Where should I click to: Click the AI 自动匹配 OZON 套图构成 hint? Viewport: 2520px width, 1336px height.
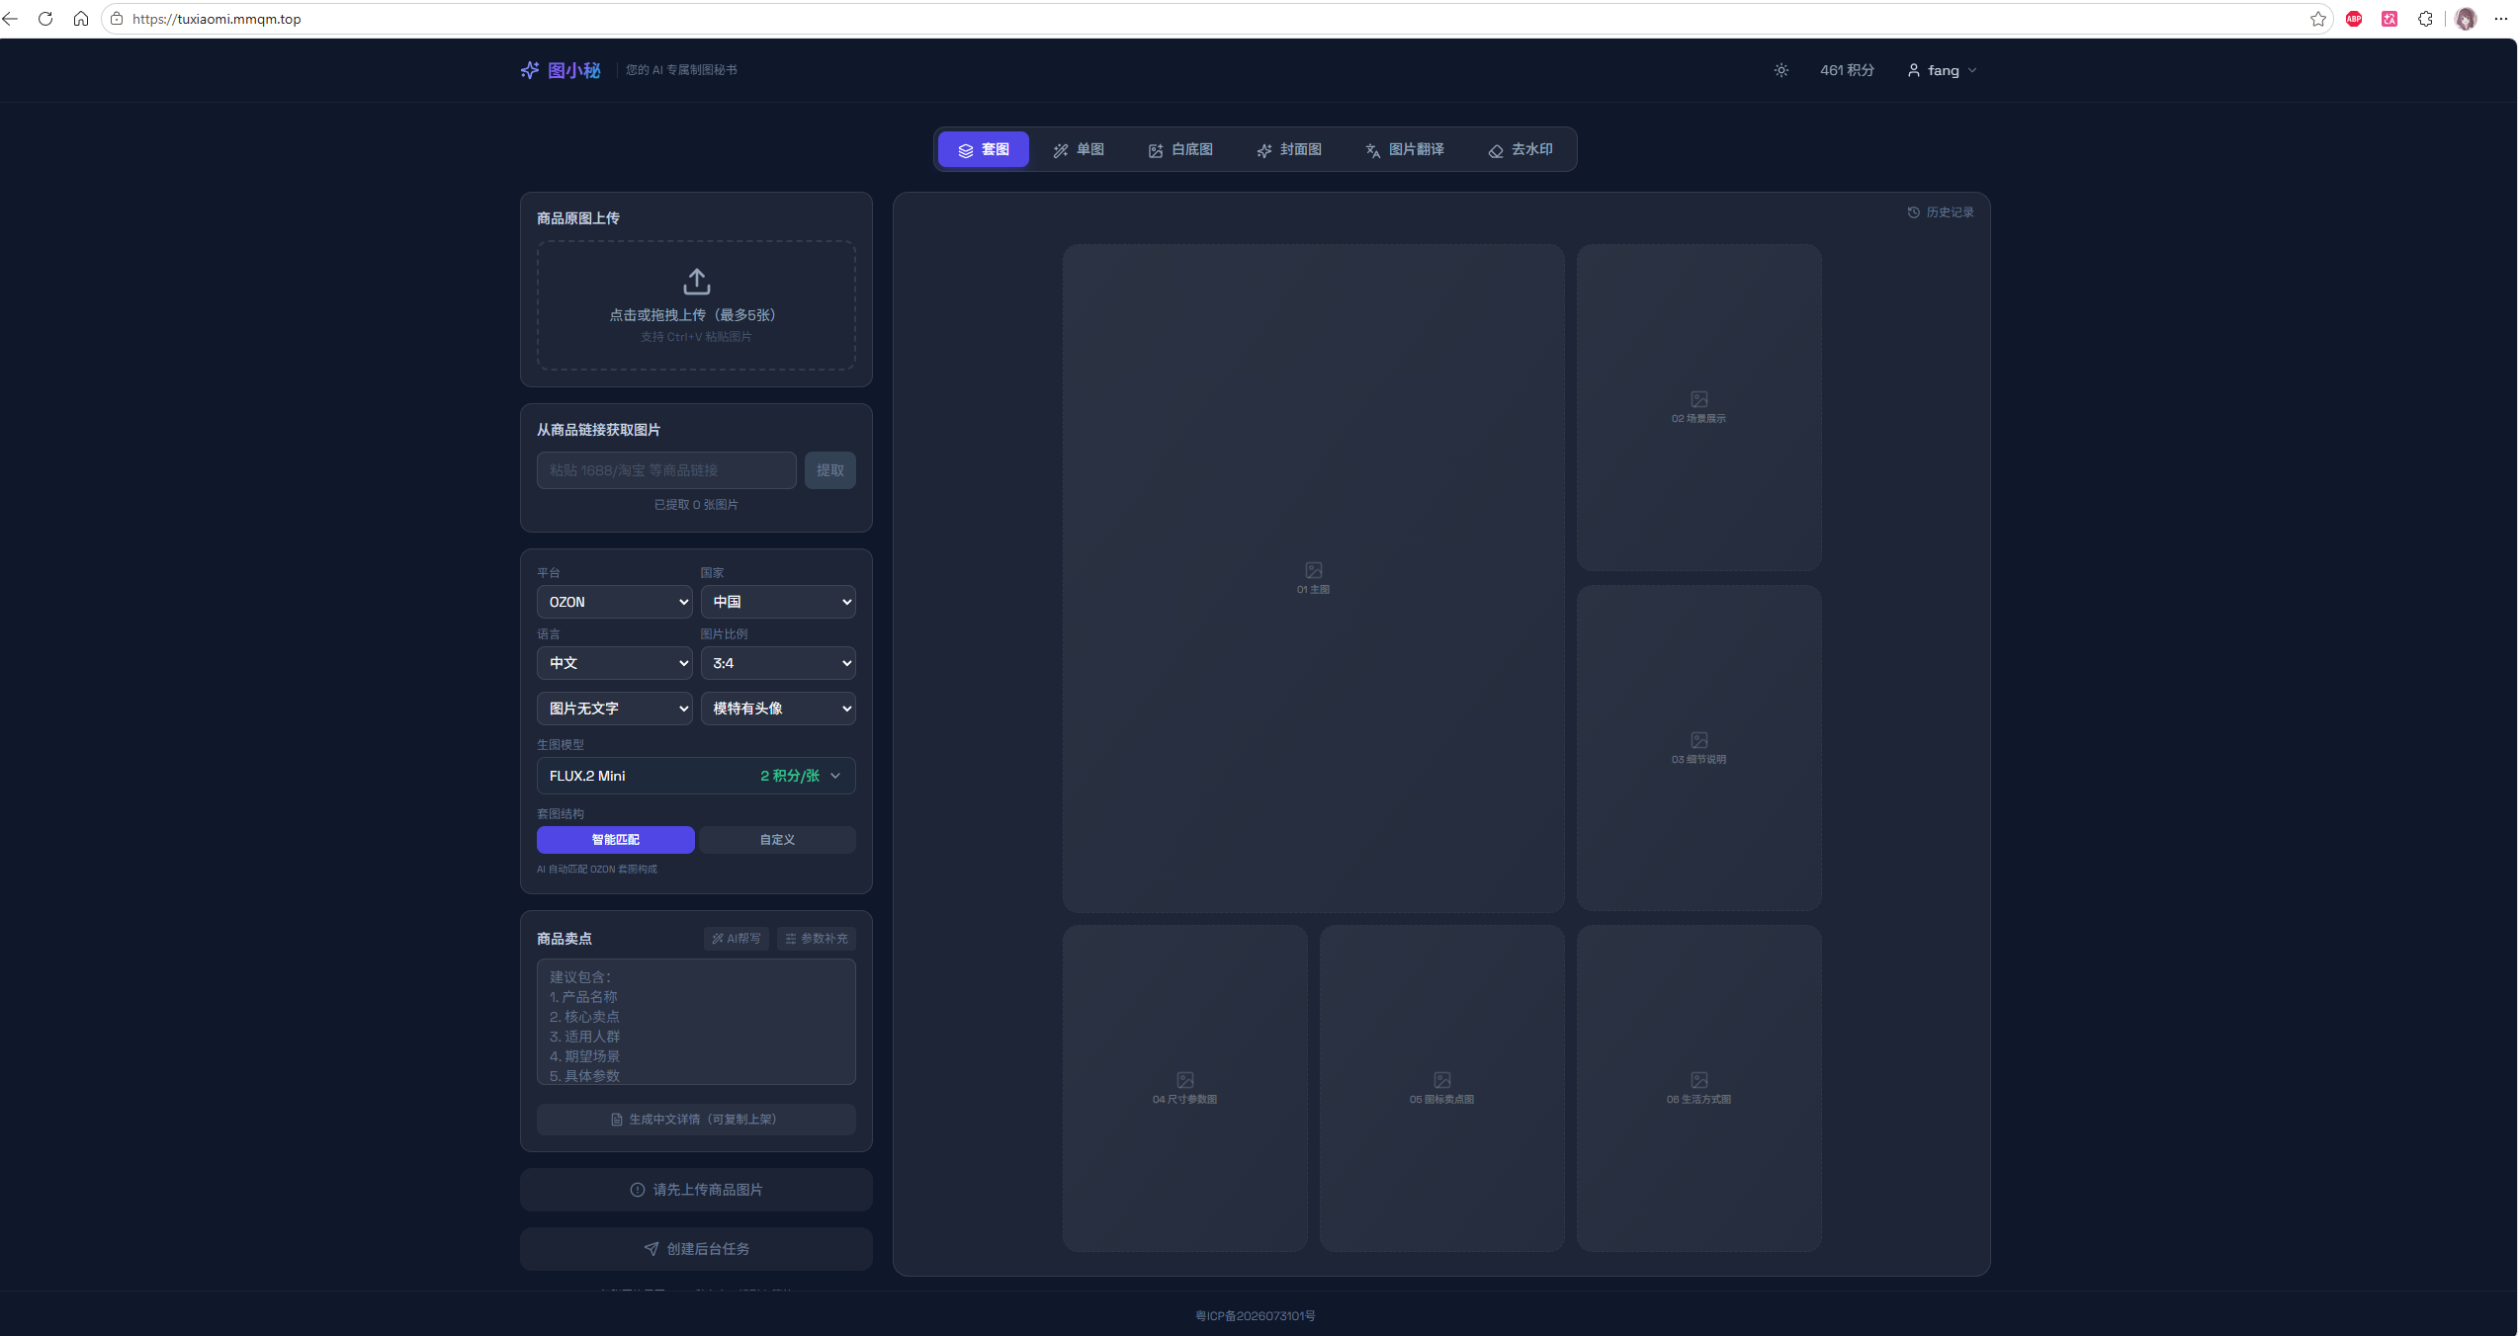pos(597,870)
